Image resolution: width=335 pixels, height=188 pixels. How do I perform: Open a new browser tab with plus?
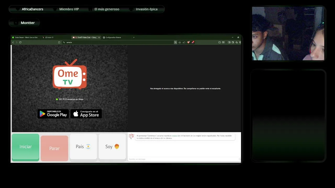point(134,37)
